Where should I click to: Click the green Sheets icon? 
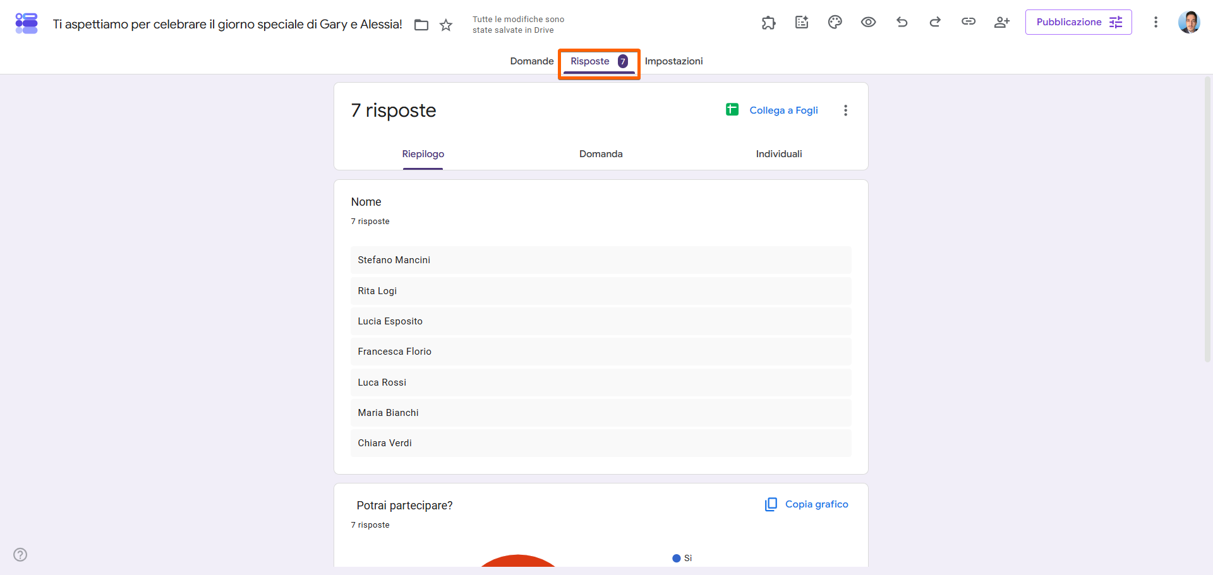[732, 110]
